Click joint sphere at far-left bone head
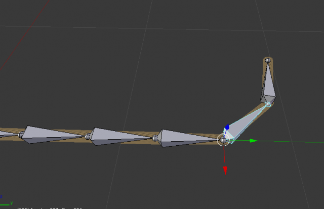 pos(21,135)
